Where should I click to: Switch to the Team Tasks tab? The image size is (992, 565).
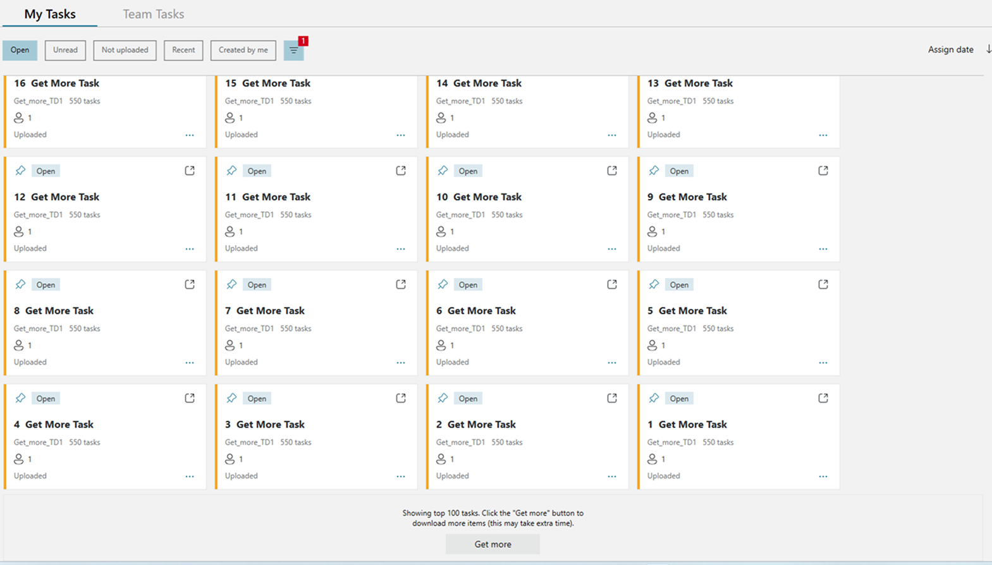153,14
